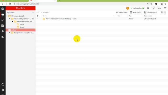Click the browser back arrow

(x=3, y=4)
